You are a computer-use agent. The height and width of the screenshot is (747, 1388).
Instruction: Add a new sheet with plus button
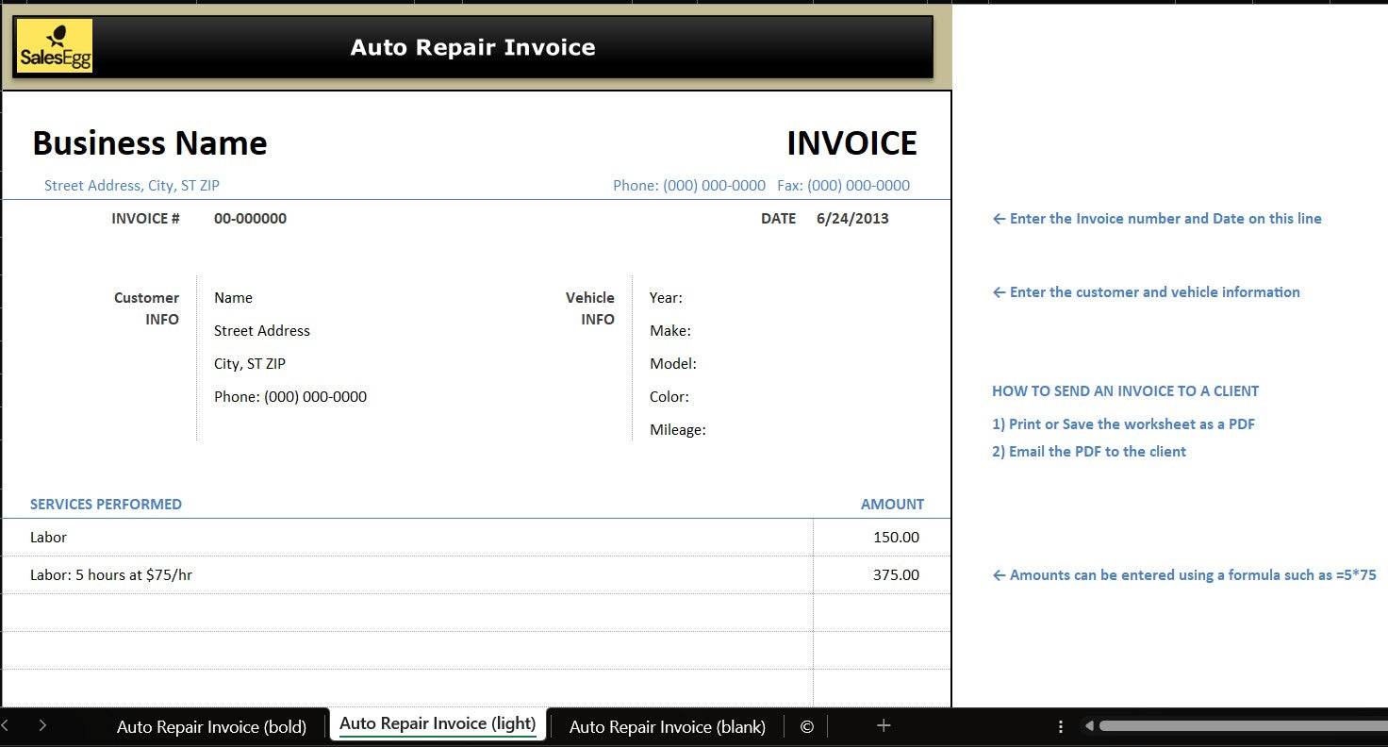[x=884, y=725]
